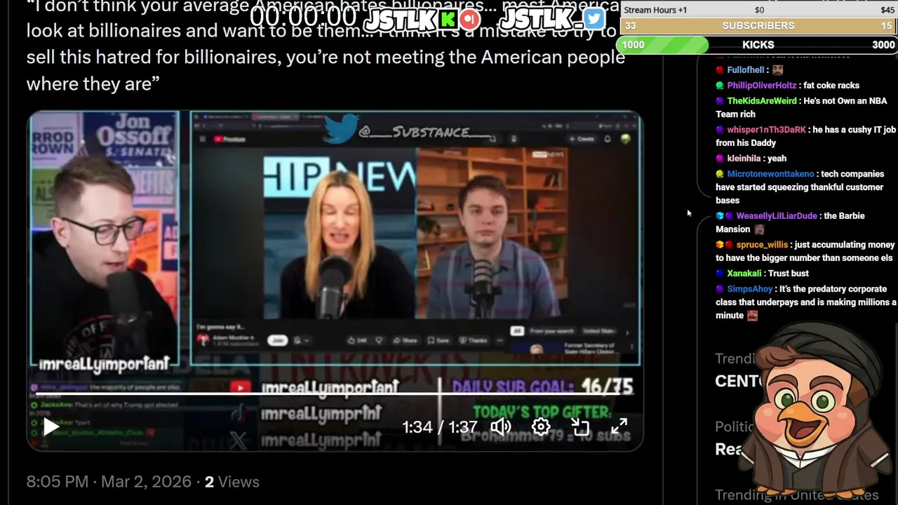Open chat user WeaselIyLilLiarDude
Viewport: 898px width, 505px height.
click(x=777, y=216)
